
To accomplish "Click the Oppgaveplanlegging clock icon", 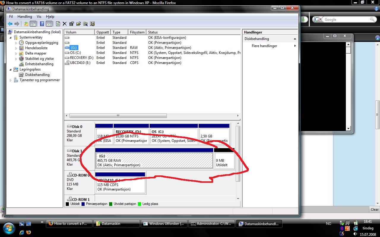I will (x=21, y=43).
